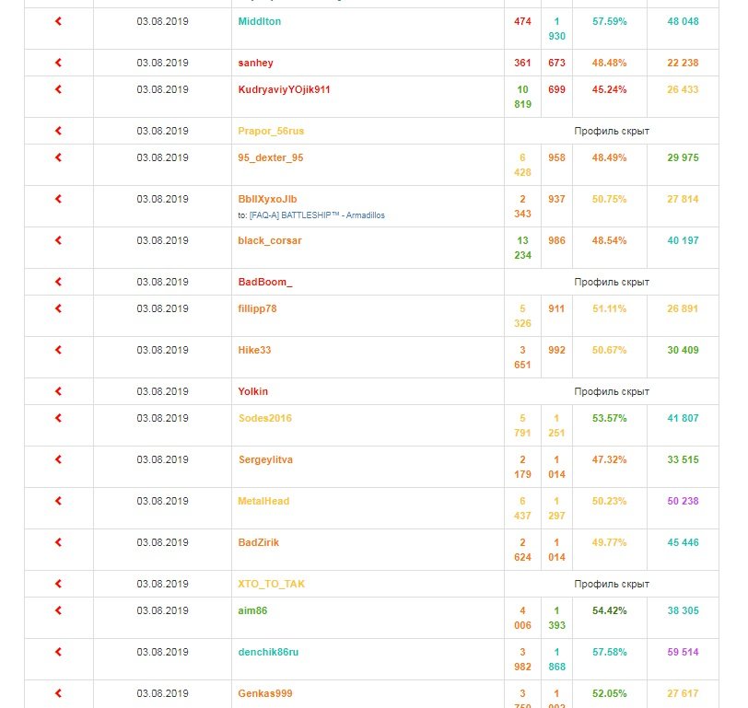This screenshot has width=748, height=708.
Task: Click the BadZirik player name
Action: pyautogui.click(x=259, y=542)
